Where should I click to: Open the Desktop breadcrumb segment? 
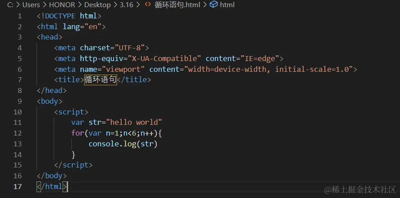click(x=97, y=5)
